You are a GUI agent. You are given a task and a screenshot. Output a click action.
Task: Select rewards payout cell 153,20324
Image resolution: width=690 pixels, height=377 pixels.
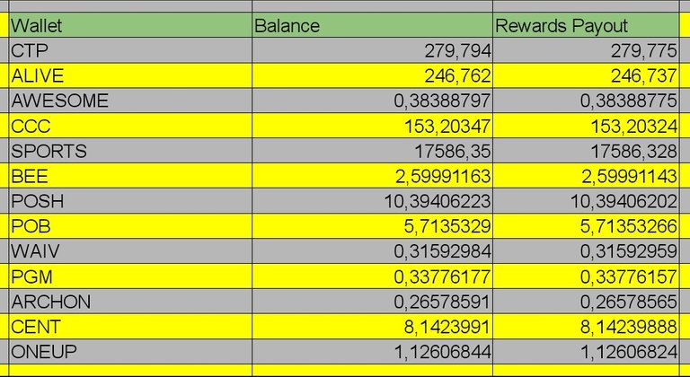586,126
